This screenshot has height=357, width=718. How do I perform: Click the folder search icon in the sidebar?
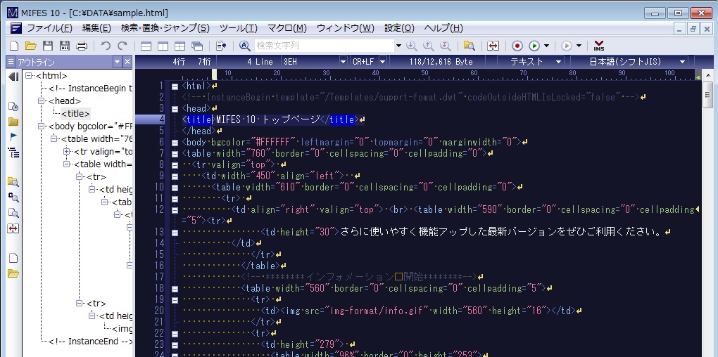[14, 182]
